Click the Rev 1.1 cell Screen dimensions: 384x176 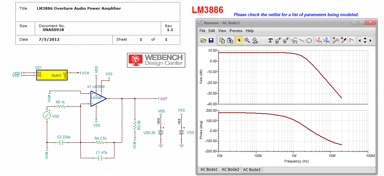[x=170, y=28]
